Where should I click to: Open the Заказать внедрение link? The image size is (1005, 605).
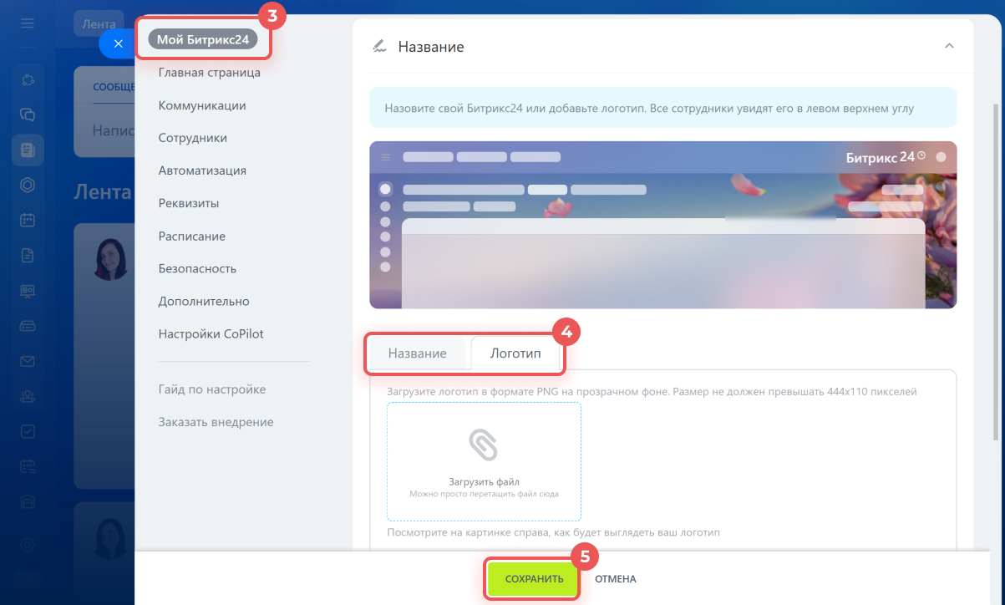tap(216, 422)
